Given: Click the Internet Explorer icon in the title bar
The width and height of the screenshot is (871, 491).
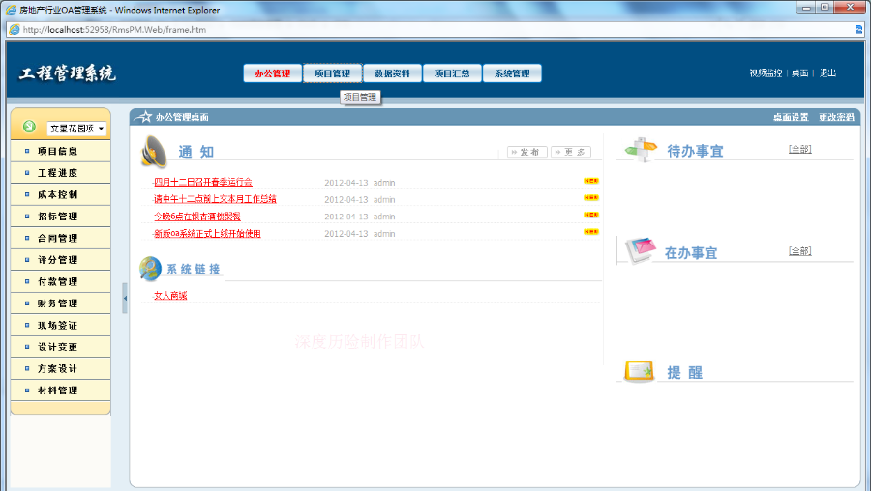Looking at the screenshot, I should (x=11, y=10).
